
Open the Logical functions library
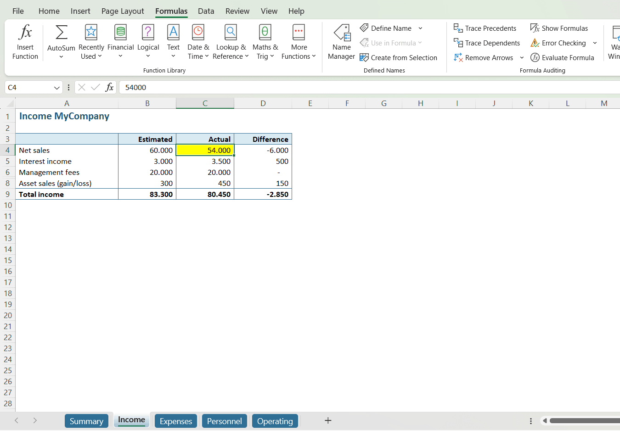148,42
